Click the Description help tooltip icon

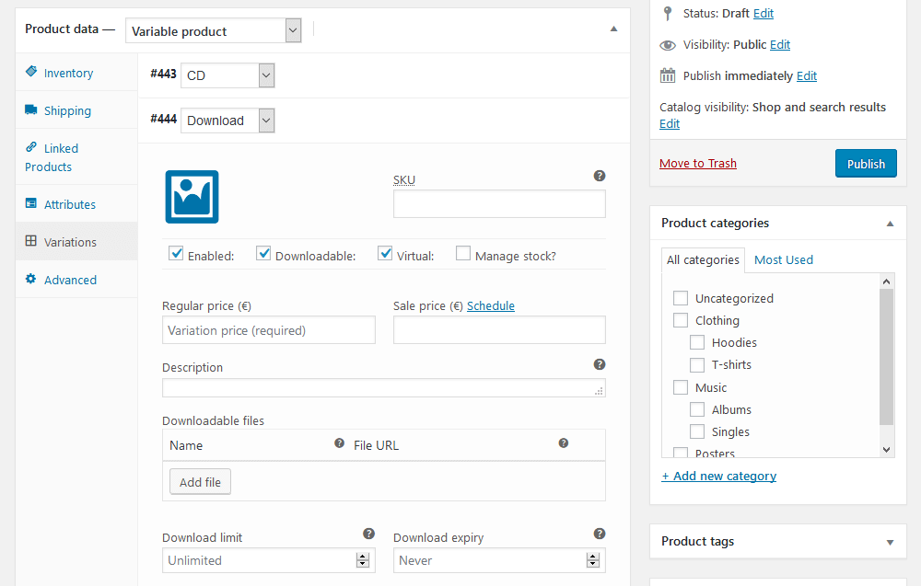(x=600, y=364)
